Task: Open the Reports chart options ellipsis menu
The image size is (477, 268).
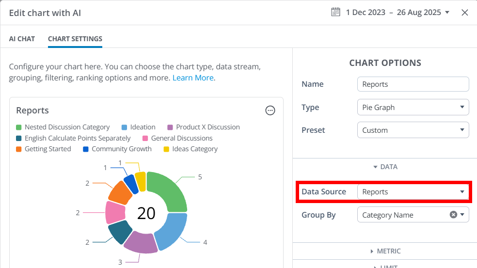Action: click(270, 110)
